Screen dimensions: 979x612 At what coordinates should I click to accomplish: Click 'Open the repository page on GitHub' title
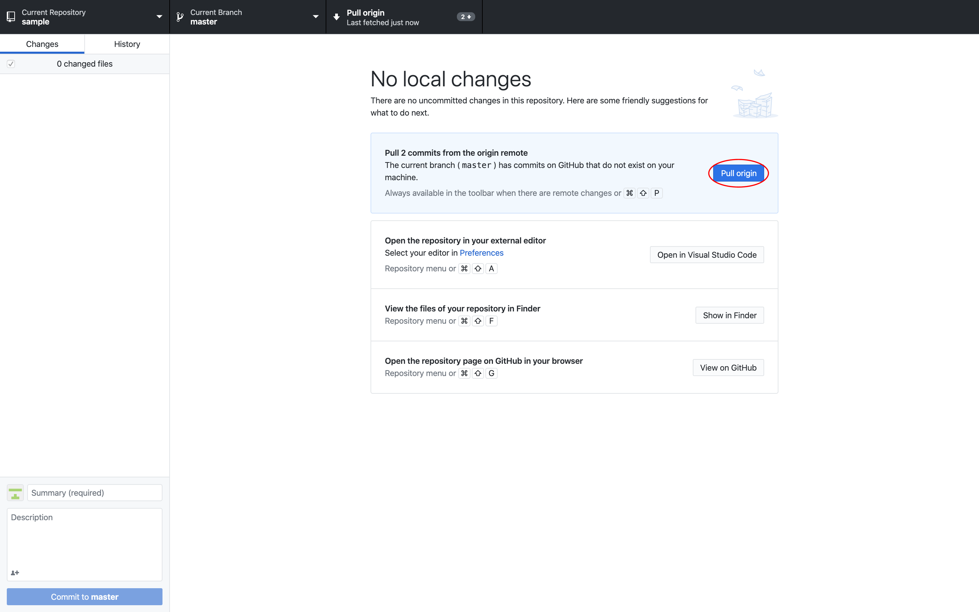tap(483, 361)
